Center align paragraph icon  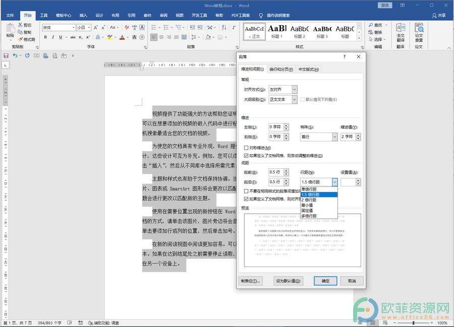161,37
